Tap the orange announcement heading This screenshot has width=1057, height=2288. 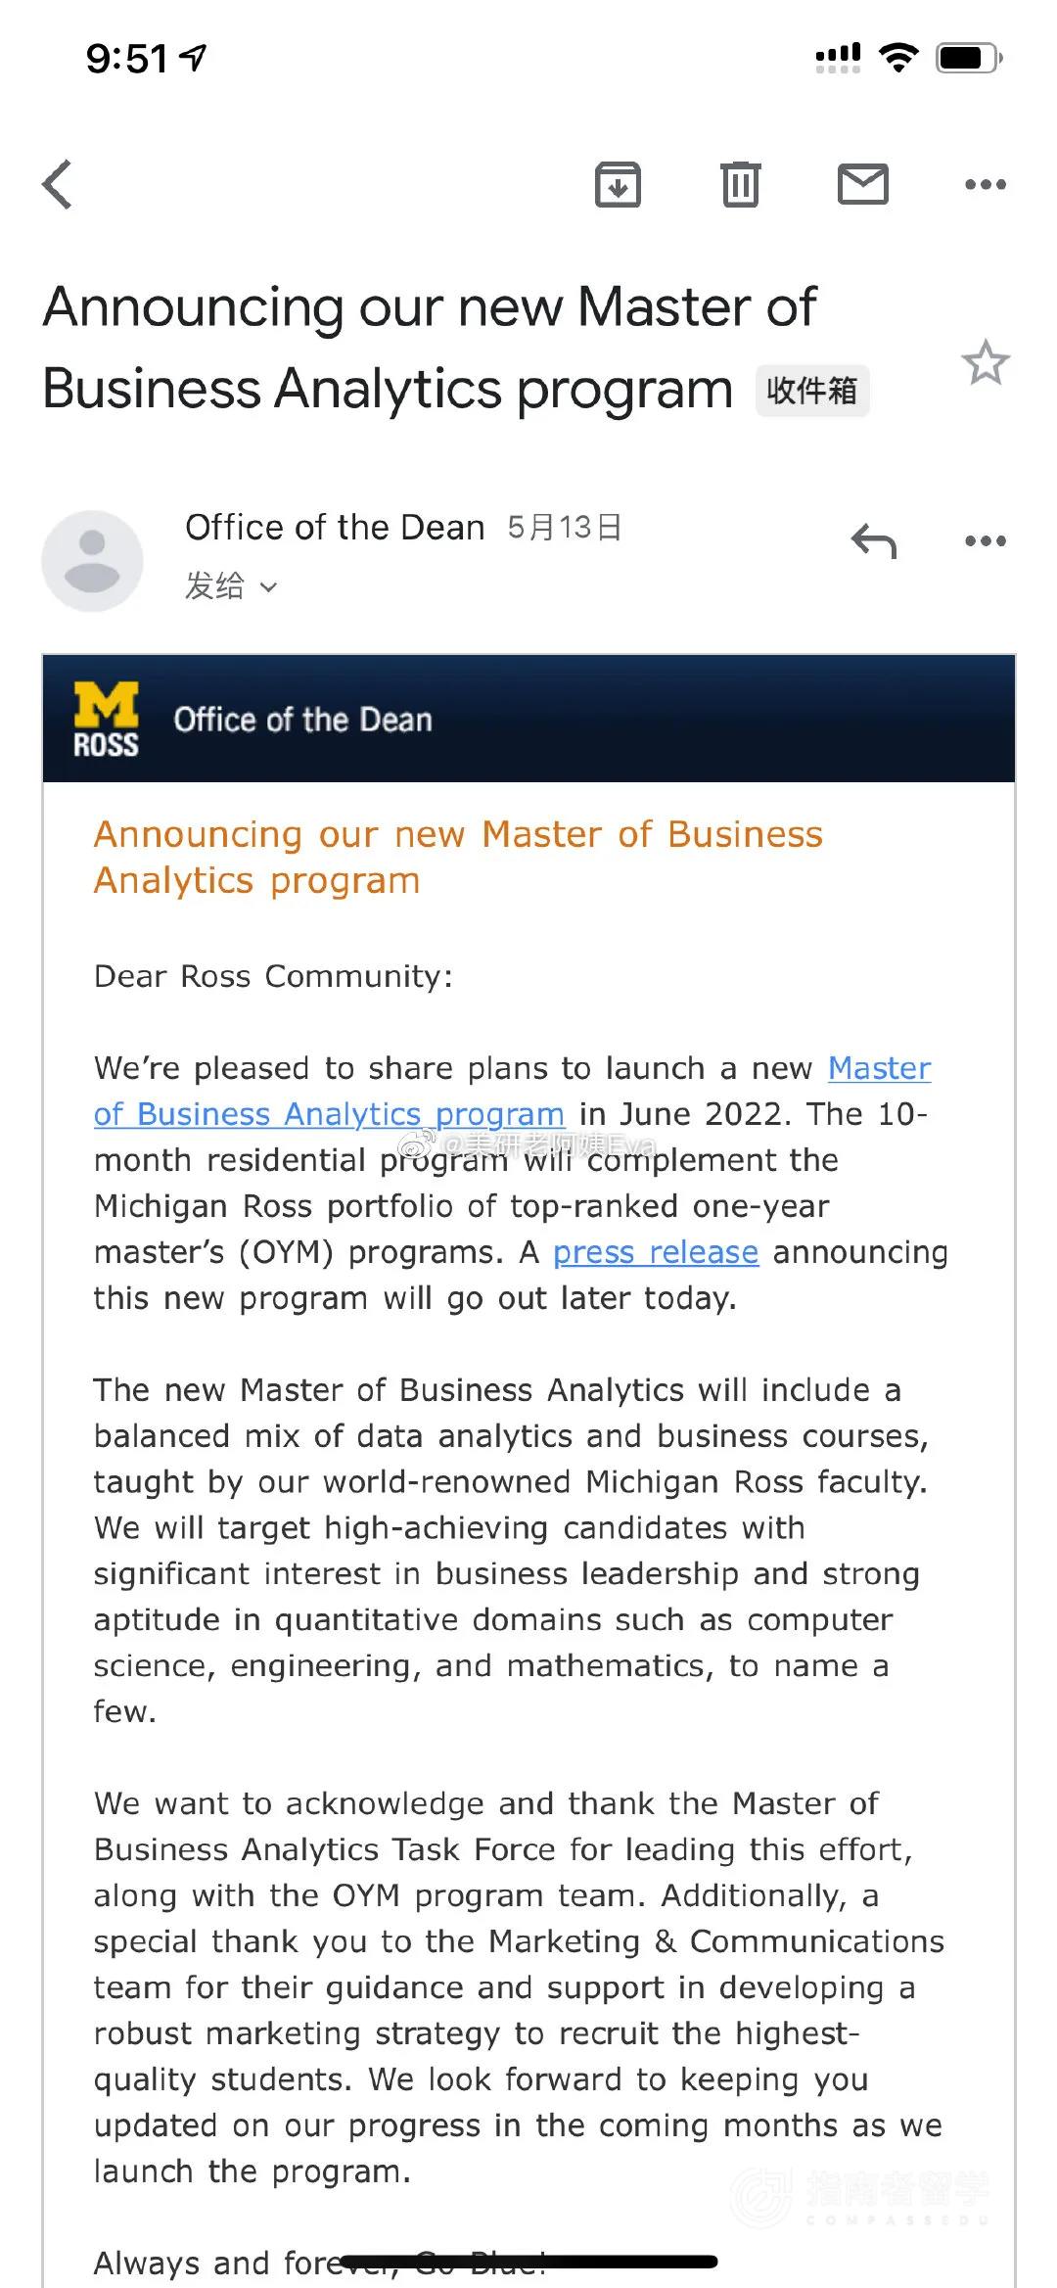[x=458, y=858]
